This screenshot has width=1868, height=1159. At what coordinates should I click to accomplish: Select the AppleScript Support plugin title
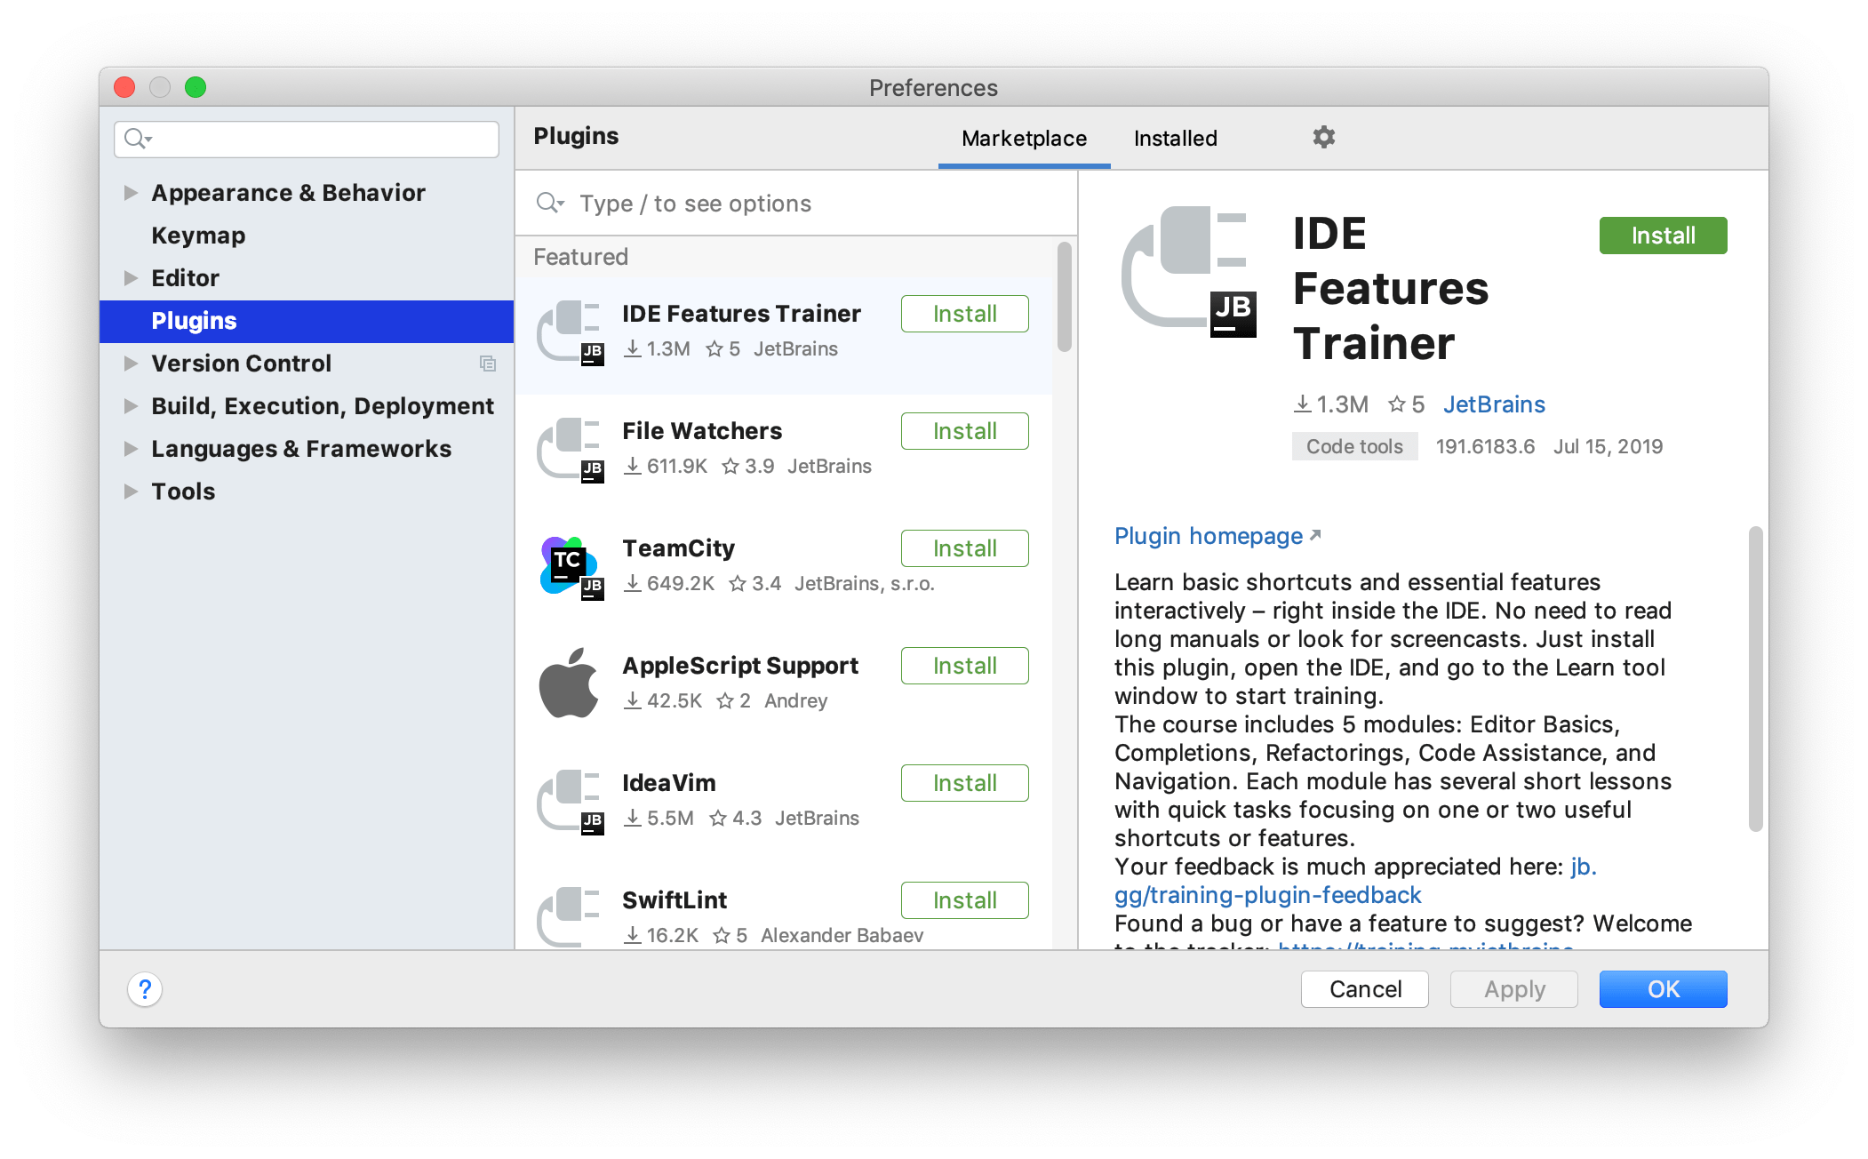point(740,666)
